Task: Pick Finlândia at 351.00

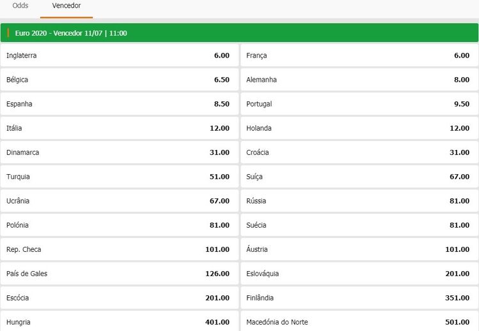Action: click(x=359, y=298)
